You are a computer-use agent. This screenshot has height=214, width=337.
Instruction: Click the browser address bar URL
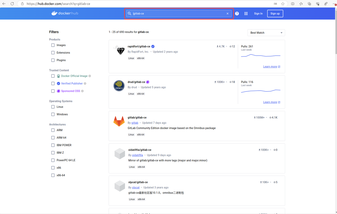point(58,4)
